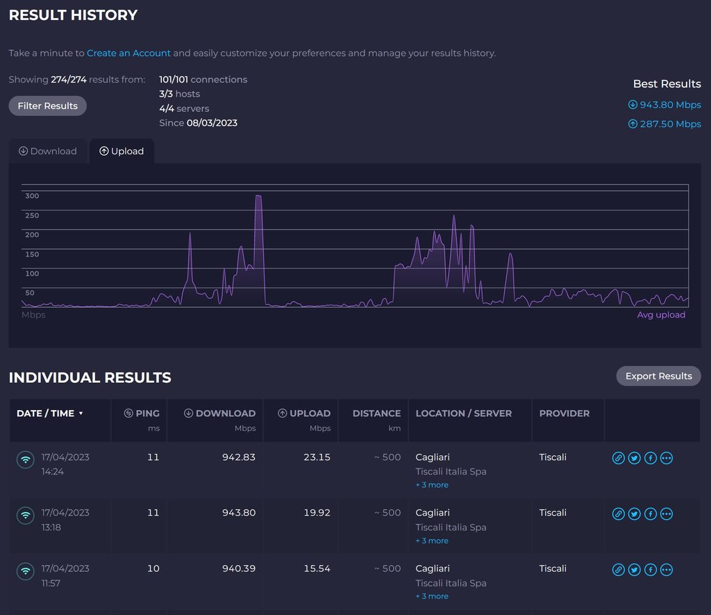The image size is (711, 615).
Task: Show '+ 3 more' servers for 11:57 result
Action: pyautogui.click(x=432, y=596)
